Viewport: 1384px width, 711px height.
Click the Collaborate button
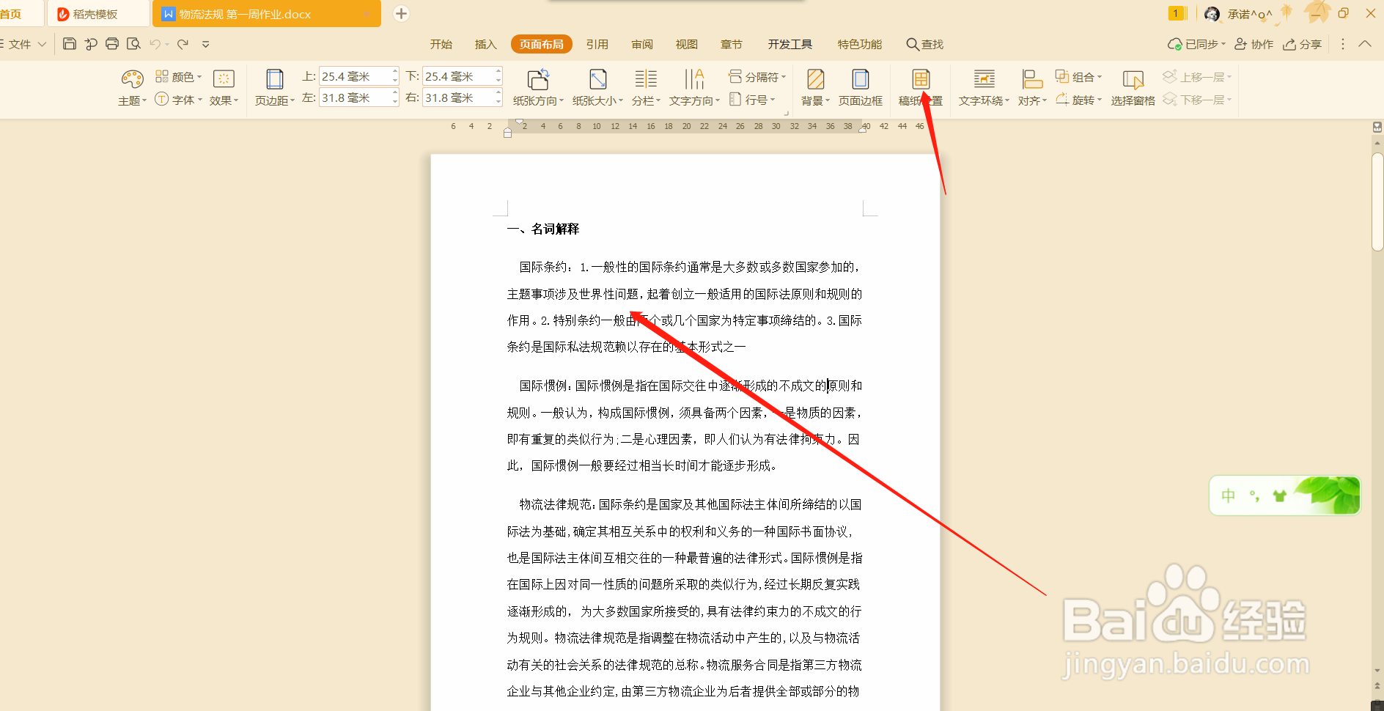[1254, 44]
